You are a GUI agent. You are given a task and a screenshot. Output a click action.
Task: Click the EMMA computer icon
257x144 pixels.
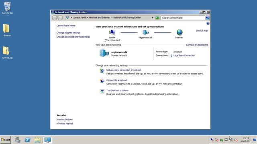point(112,32)
